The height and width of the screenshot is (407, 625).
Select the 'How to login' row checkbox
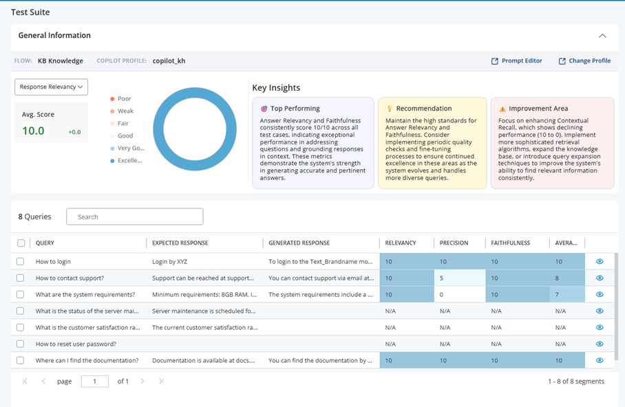tap(21, 262)
